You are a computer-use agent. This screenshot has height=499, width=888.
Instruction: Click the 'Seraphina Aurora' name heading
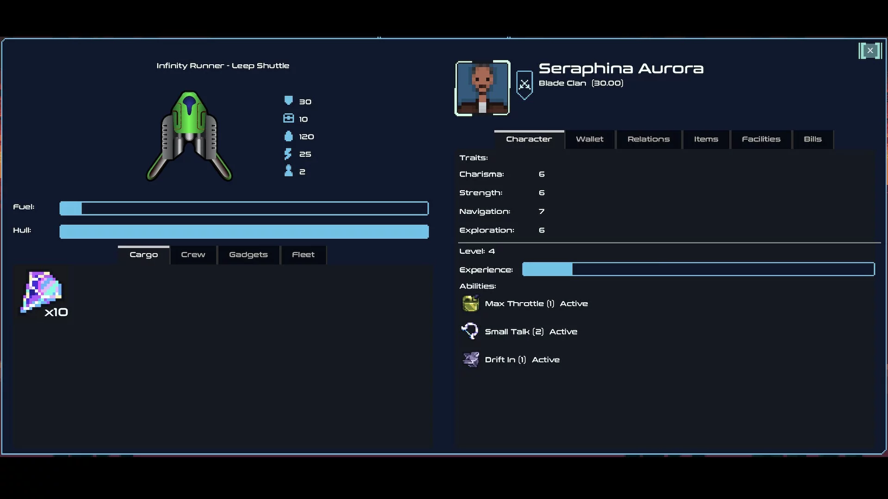tap(621, 68)
